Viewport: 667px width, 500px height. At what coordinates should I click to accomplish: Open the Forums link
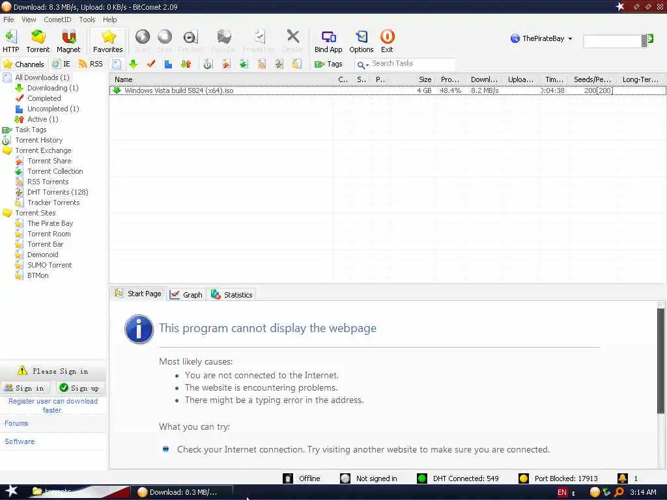pyautogui.click(x=16, y=423)
